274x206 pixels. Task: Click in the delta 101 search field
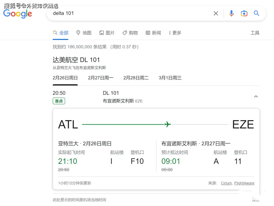tap(127, 13)
